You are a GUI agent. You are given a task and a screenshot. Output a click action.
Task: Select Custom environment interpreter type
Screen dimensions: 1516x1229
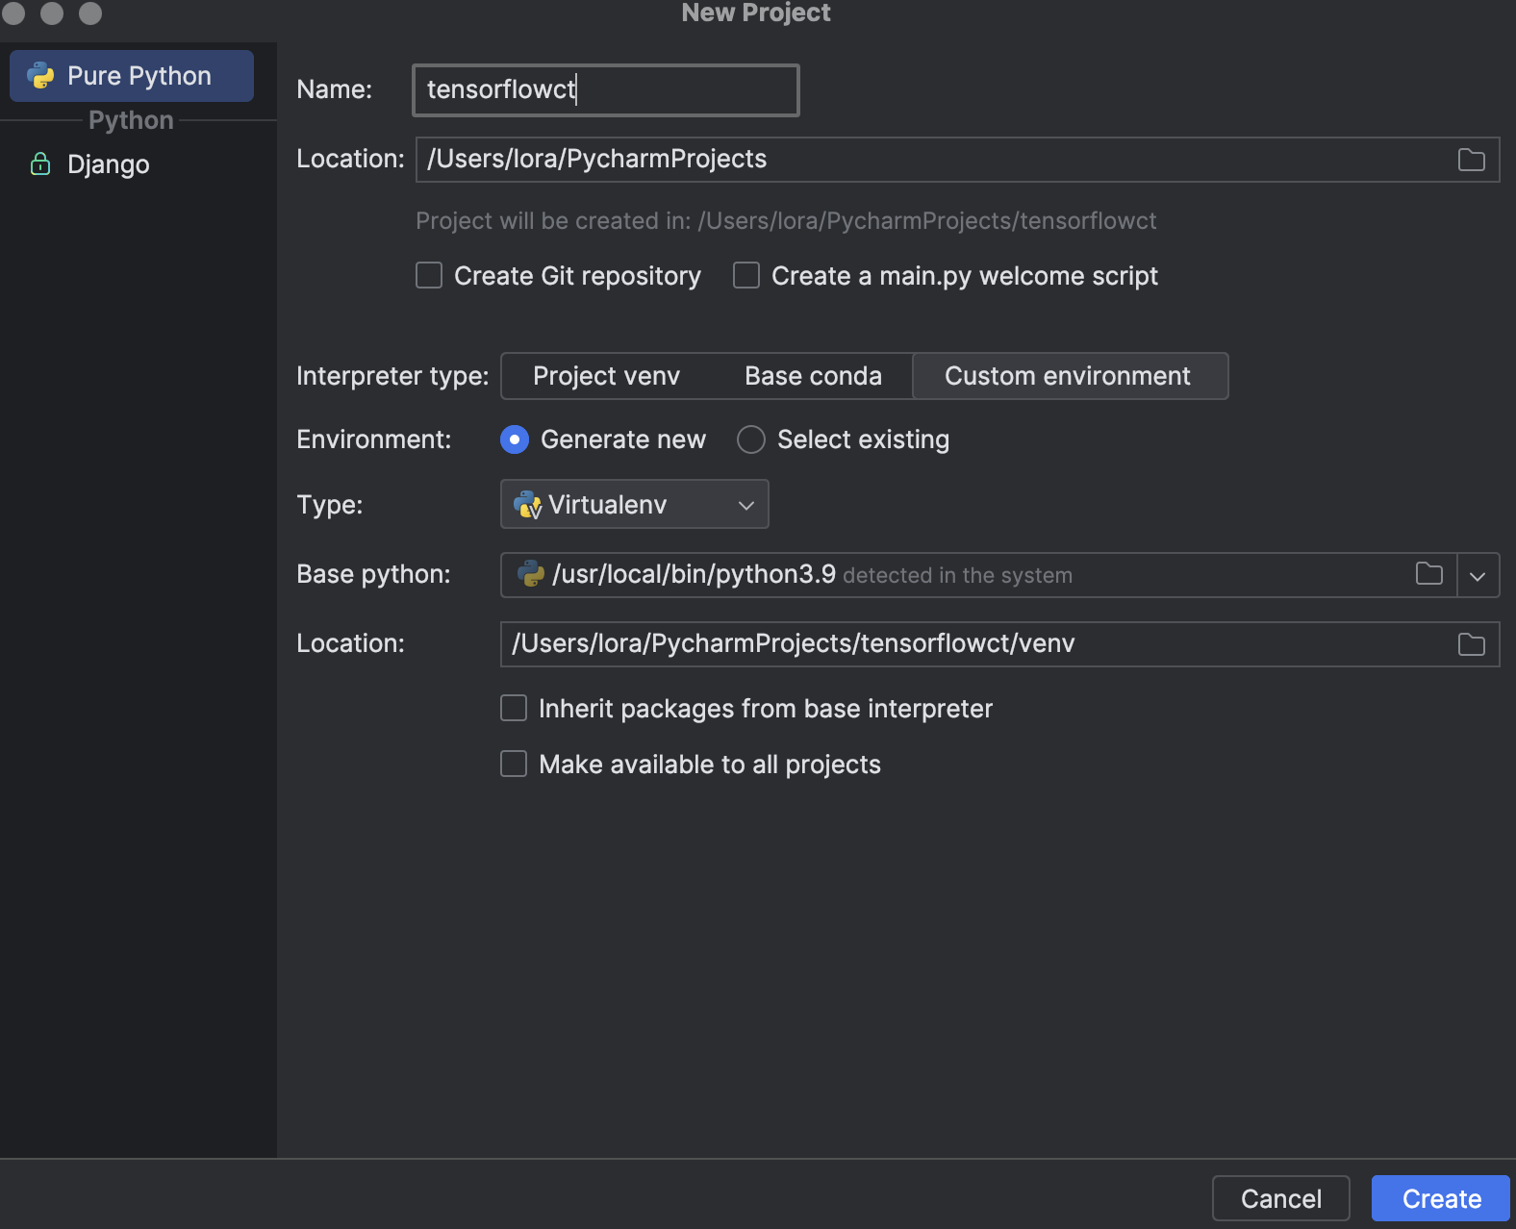tap(1070, 376)
